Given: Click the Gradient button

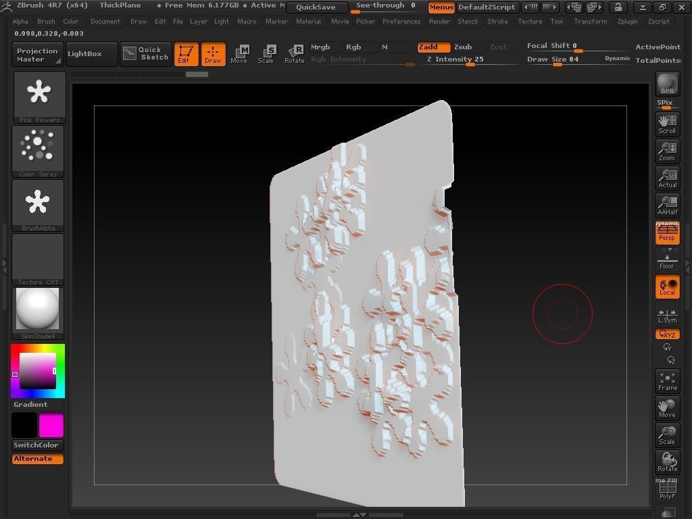Looking at the screenshot, I should click(x=38, y=405).
